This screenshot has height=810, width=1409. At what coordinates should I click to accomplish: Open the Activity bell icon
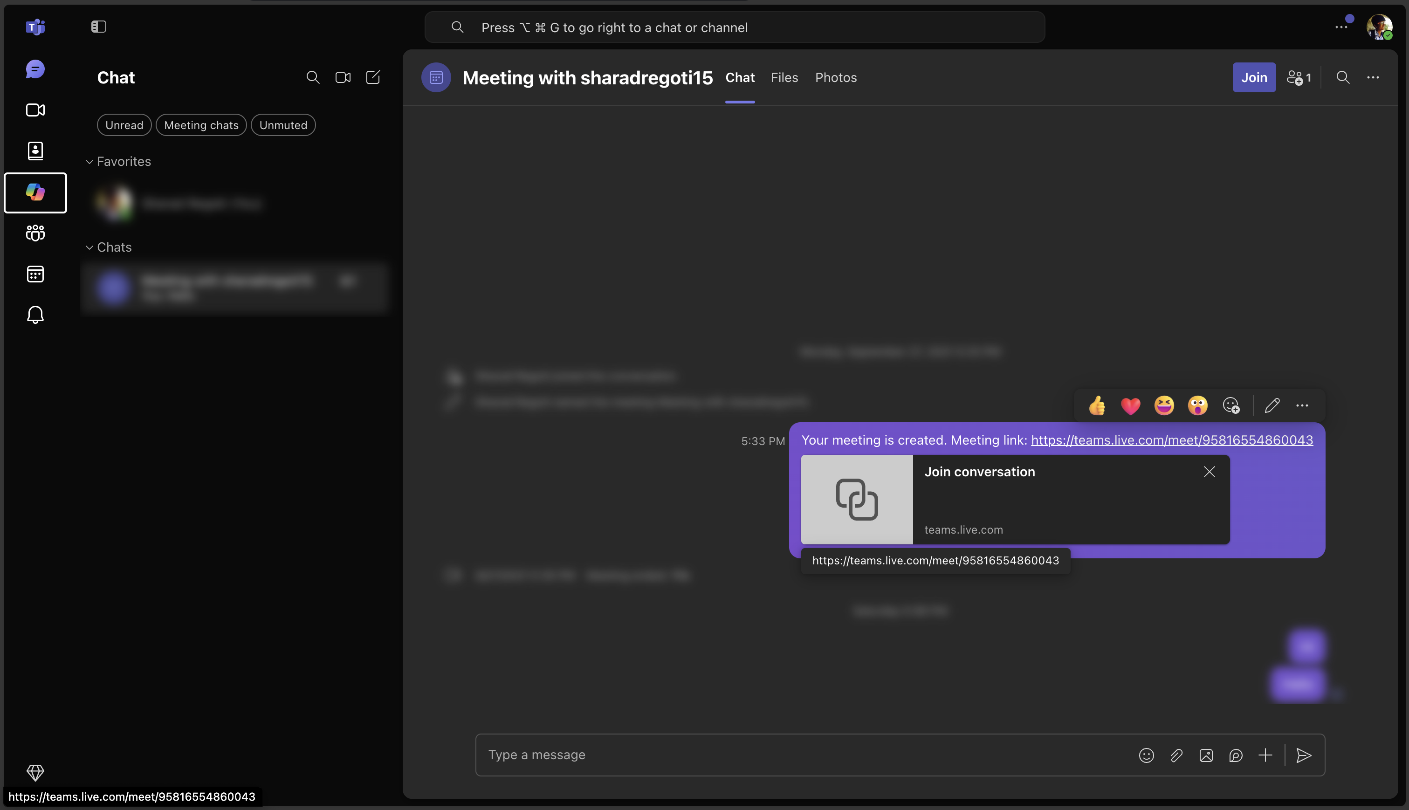click(x=35, y=315)
